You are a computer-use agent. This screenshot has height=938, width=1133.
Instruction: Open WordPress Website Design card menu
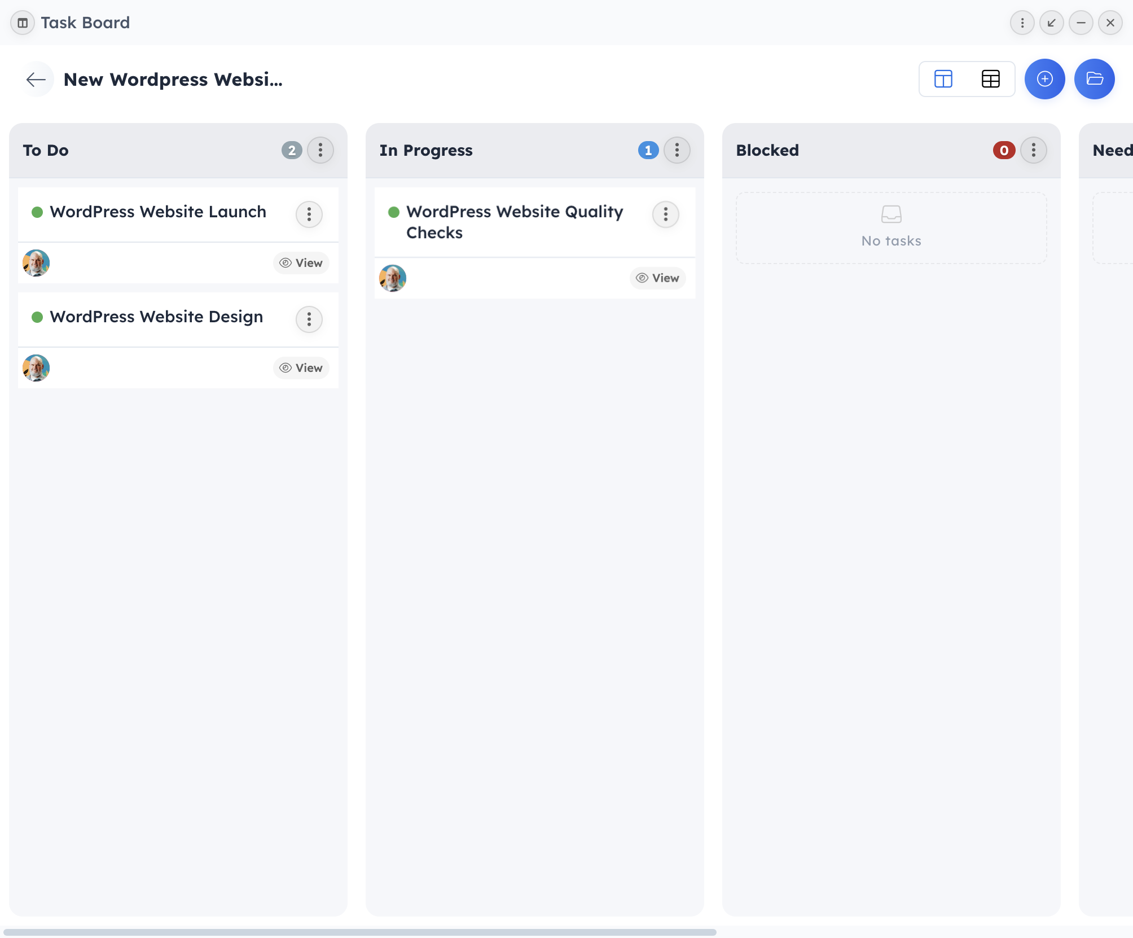tap(309, 319)
